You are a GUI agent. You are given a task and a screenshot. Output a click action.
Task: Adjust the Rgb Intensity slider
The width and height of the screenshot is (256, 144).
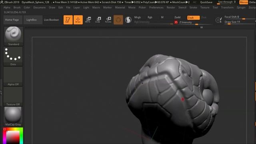pyautogui.click(x=154, y=22)
